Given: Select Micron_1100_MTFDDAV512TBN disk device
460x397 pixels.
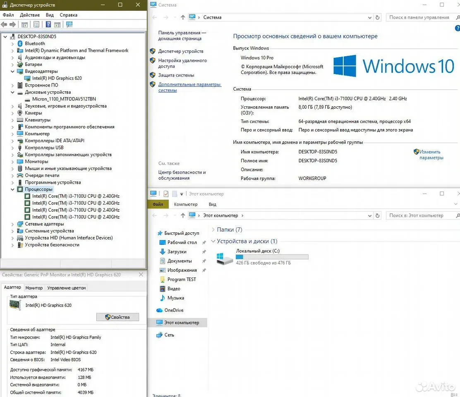Looking at the screenshot, I should pos(64,99).
